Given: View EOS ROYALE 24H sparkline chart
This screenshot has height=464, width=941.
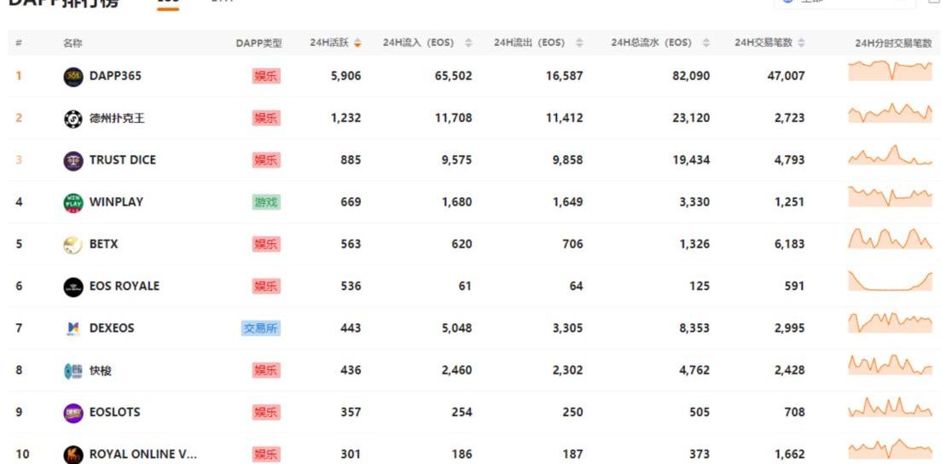Looking at the screenshot, I should click(890, 282).
